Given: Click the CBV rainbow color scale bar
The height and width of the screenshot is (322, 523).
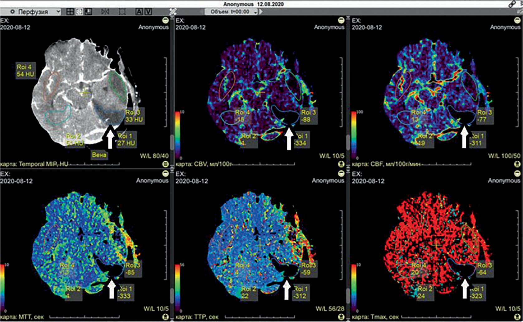Looking at the screenshot, I should pos(177,135).
